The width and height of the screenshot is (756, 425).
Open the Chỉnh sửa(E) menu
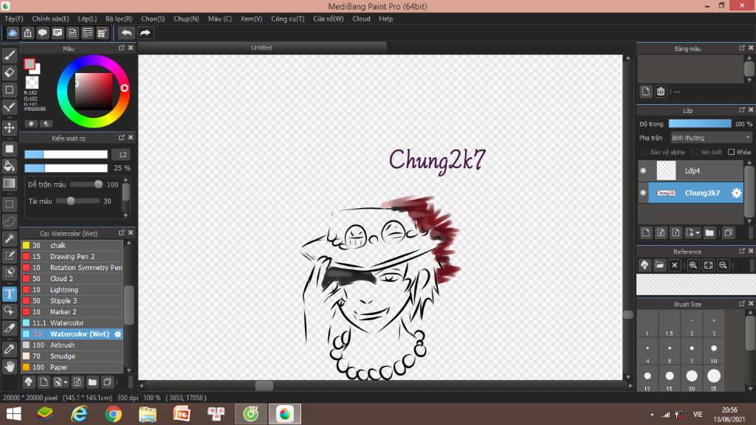tap(51, 18)
